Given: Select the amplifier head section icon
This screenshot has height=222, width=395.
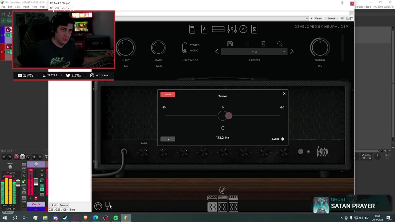Looking at the screenshot, I should (x=218, y=29).
